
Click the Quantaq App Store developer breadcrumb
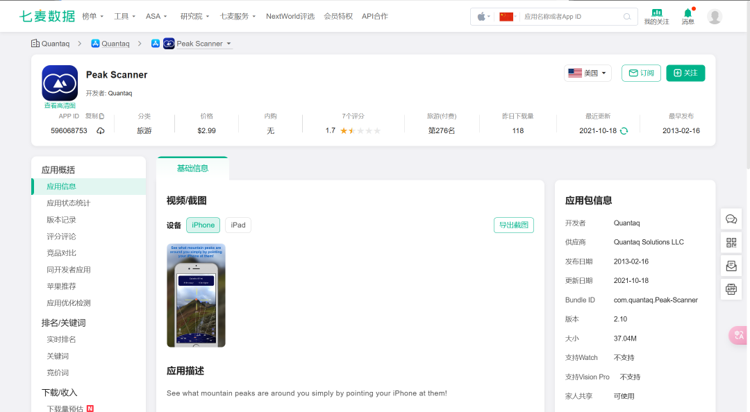pyautogui.click(x=110, y=44)
